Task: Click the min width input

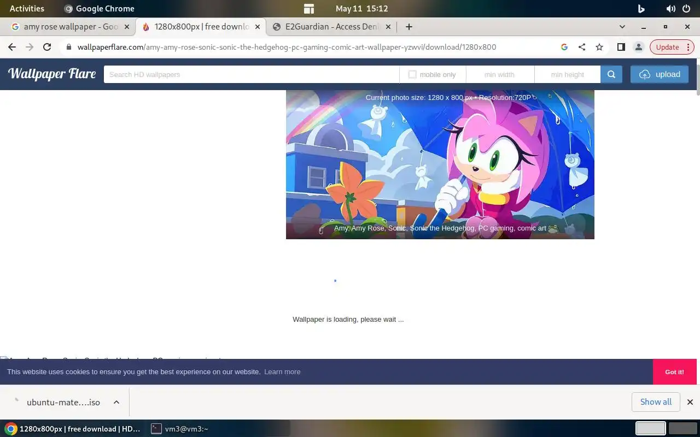Action: pyautogui.click(x=500, y=74)
